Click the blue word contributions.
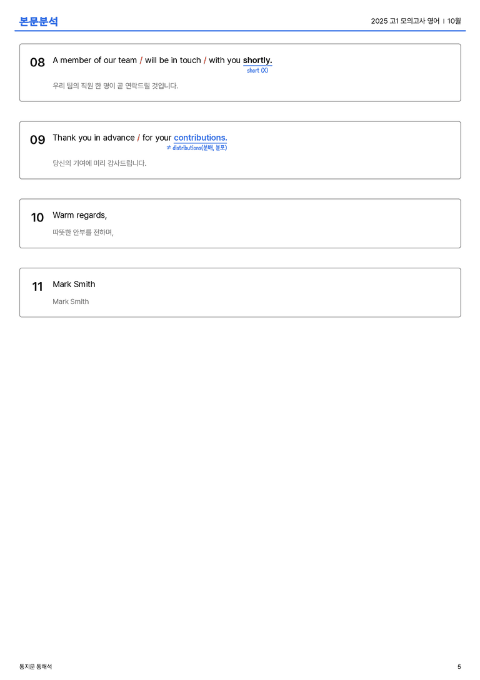480x680 pixels. click(x=200, y=138)
